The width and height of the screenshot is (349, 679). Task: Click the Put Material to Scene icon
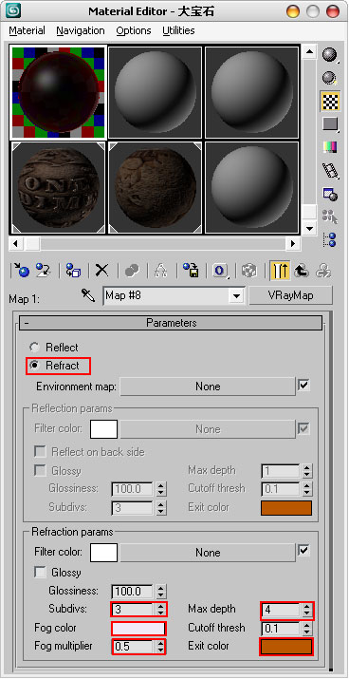coord(44,271)
